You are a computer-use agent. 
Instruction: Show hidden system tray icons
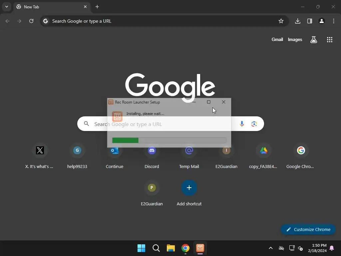[x=271, y=248]
